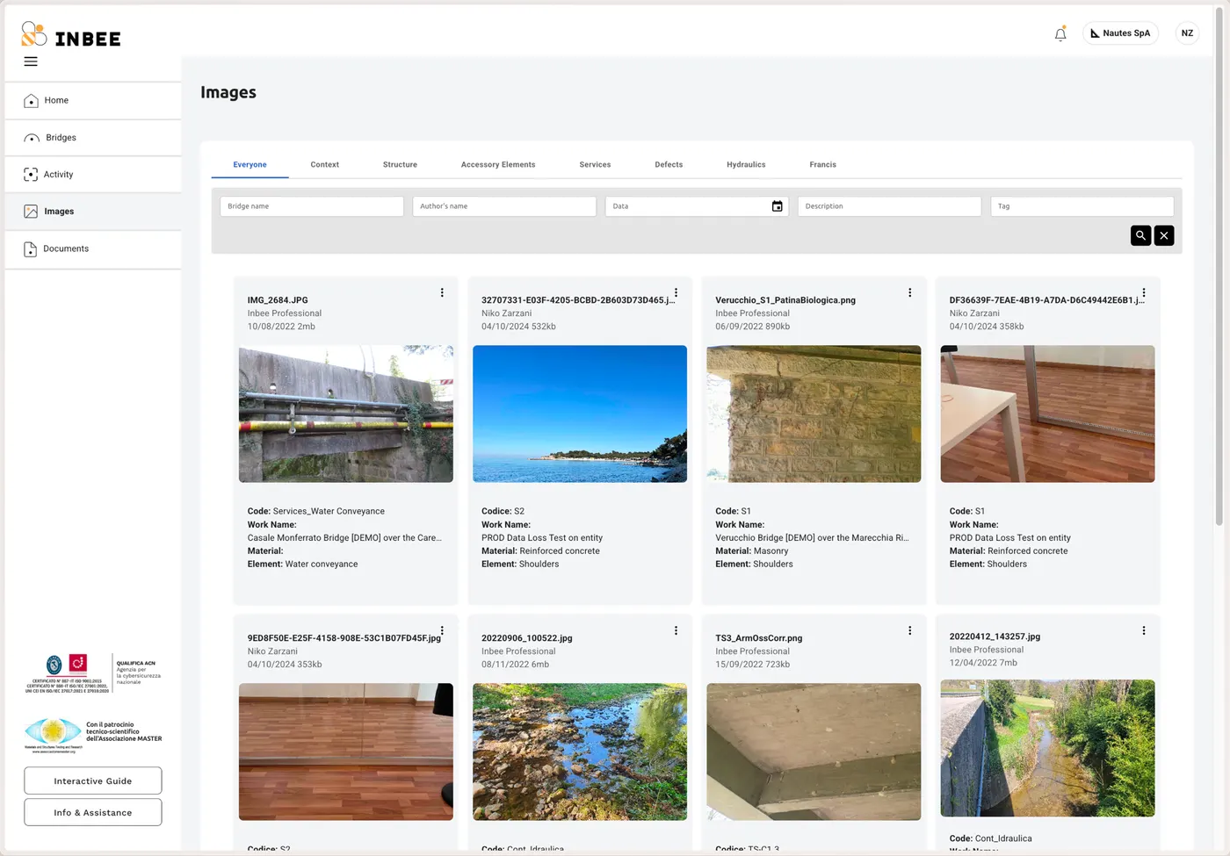Open options menu for TS3_ArmOssCorr.png card
The height and width of the screenshot is (856, 1230).
(x=909, y=630)
